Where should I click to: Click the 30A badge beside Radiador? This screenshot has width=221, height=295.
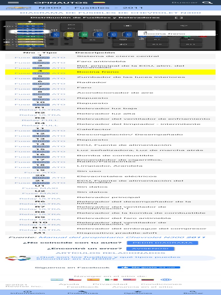[41, 84]
